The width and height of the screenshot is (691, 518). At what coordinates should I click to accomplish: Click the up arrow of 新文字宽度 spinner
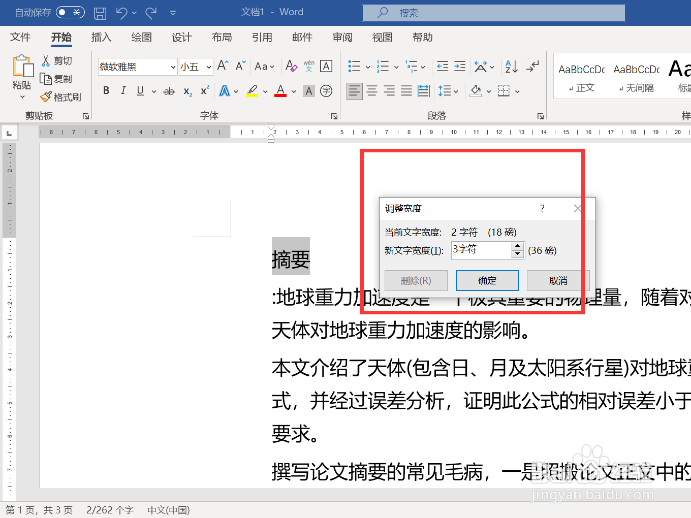pos(518,247)
